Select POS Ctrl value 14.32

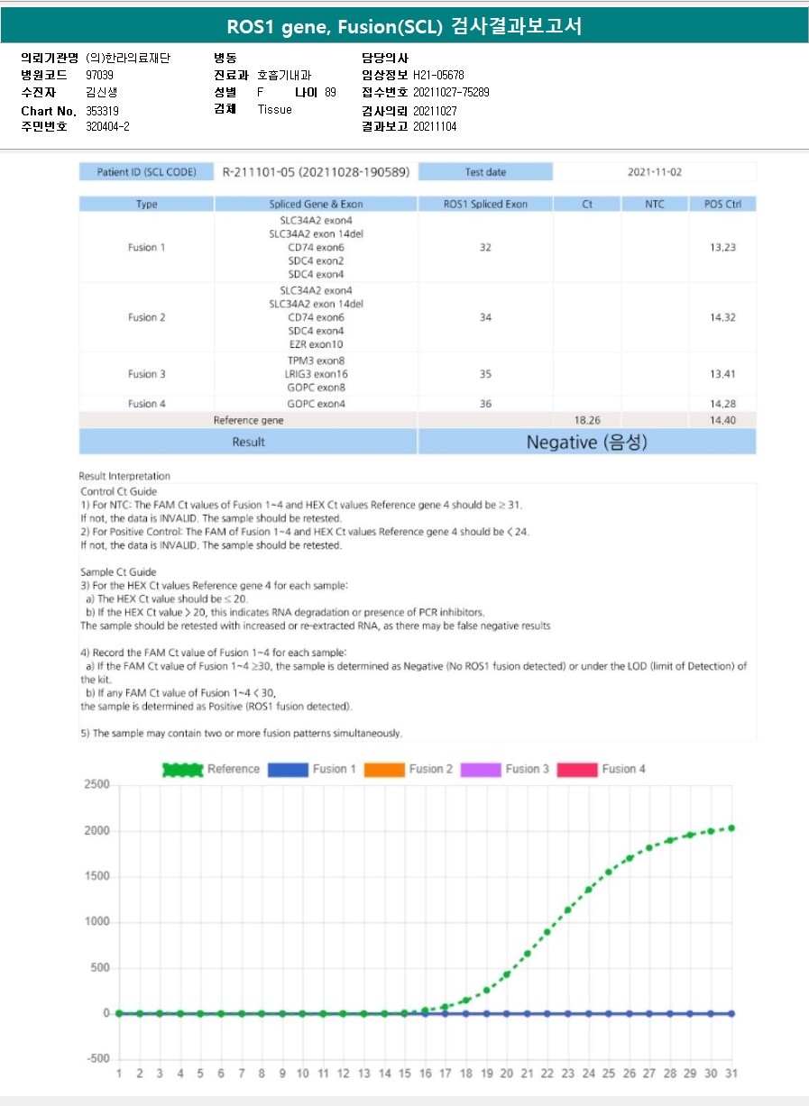coord(722,317)
